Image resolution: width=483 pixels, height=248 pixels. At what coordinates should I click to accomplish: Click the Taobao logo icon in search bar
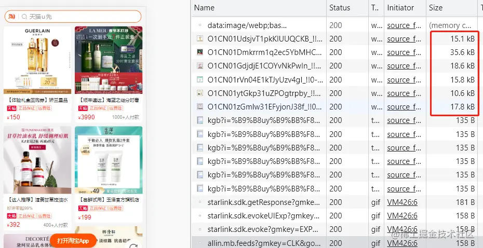[12, 16]
